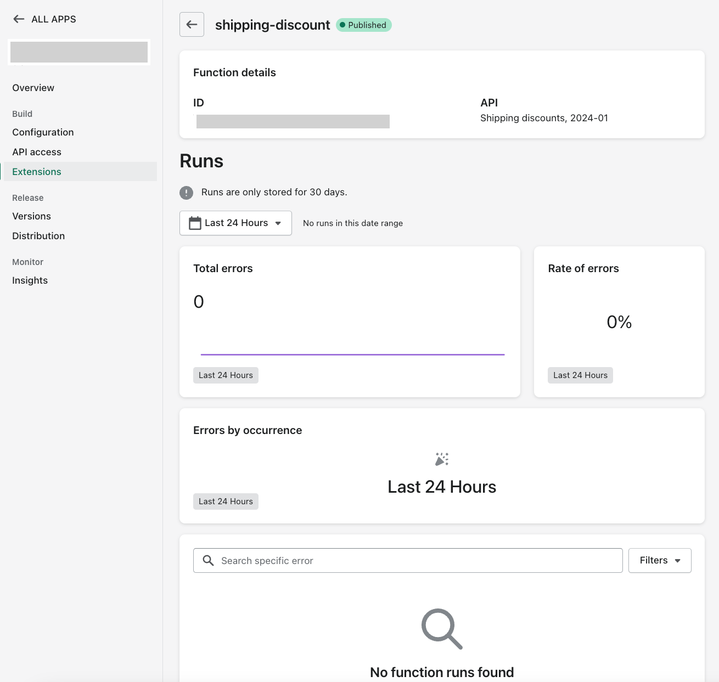Click the calendar icon in date range button
Screen dimensions: 719x682
point(195,223)
